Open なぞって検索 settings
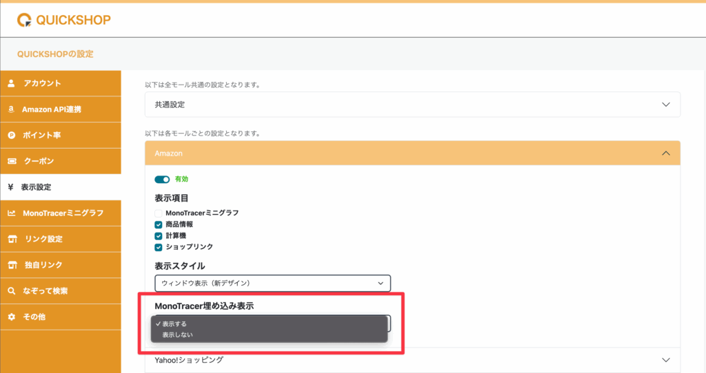The height and width of the screenshot is (373, 706). 61,290
